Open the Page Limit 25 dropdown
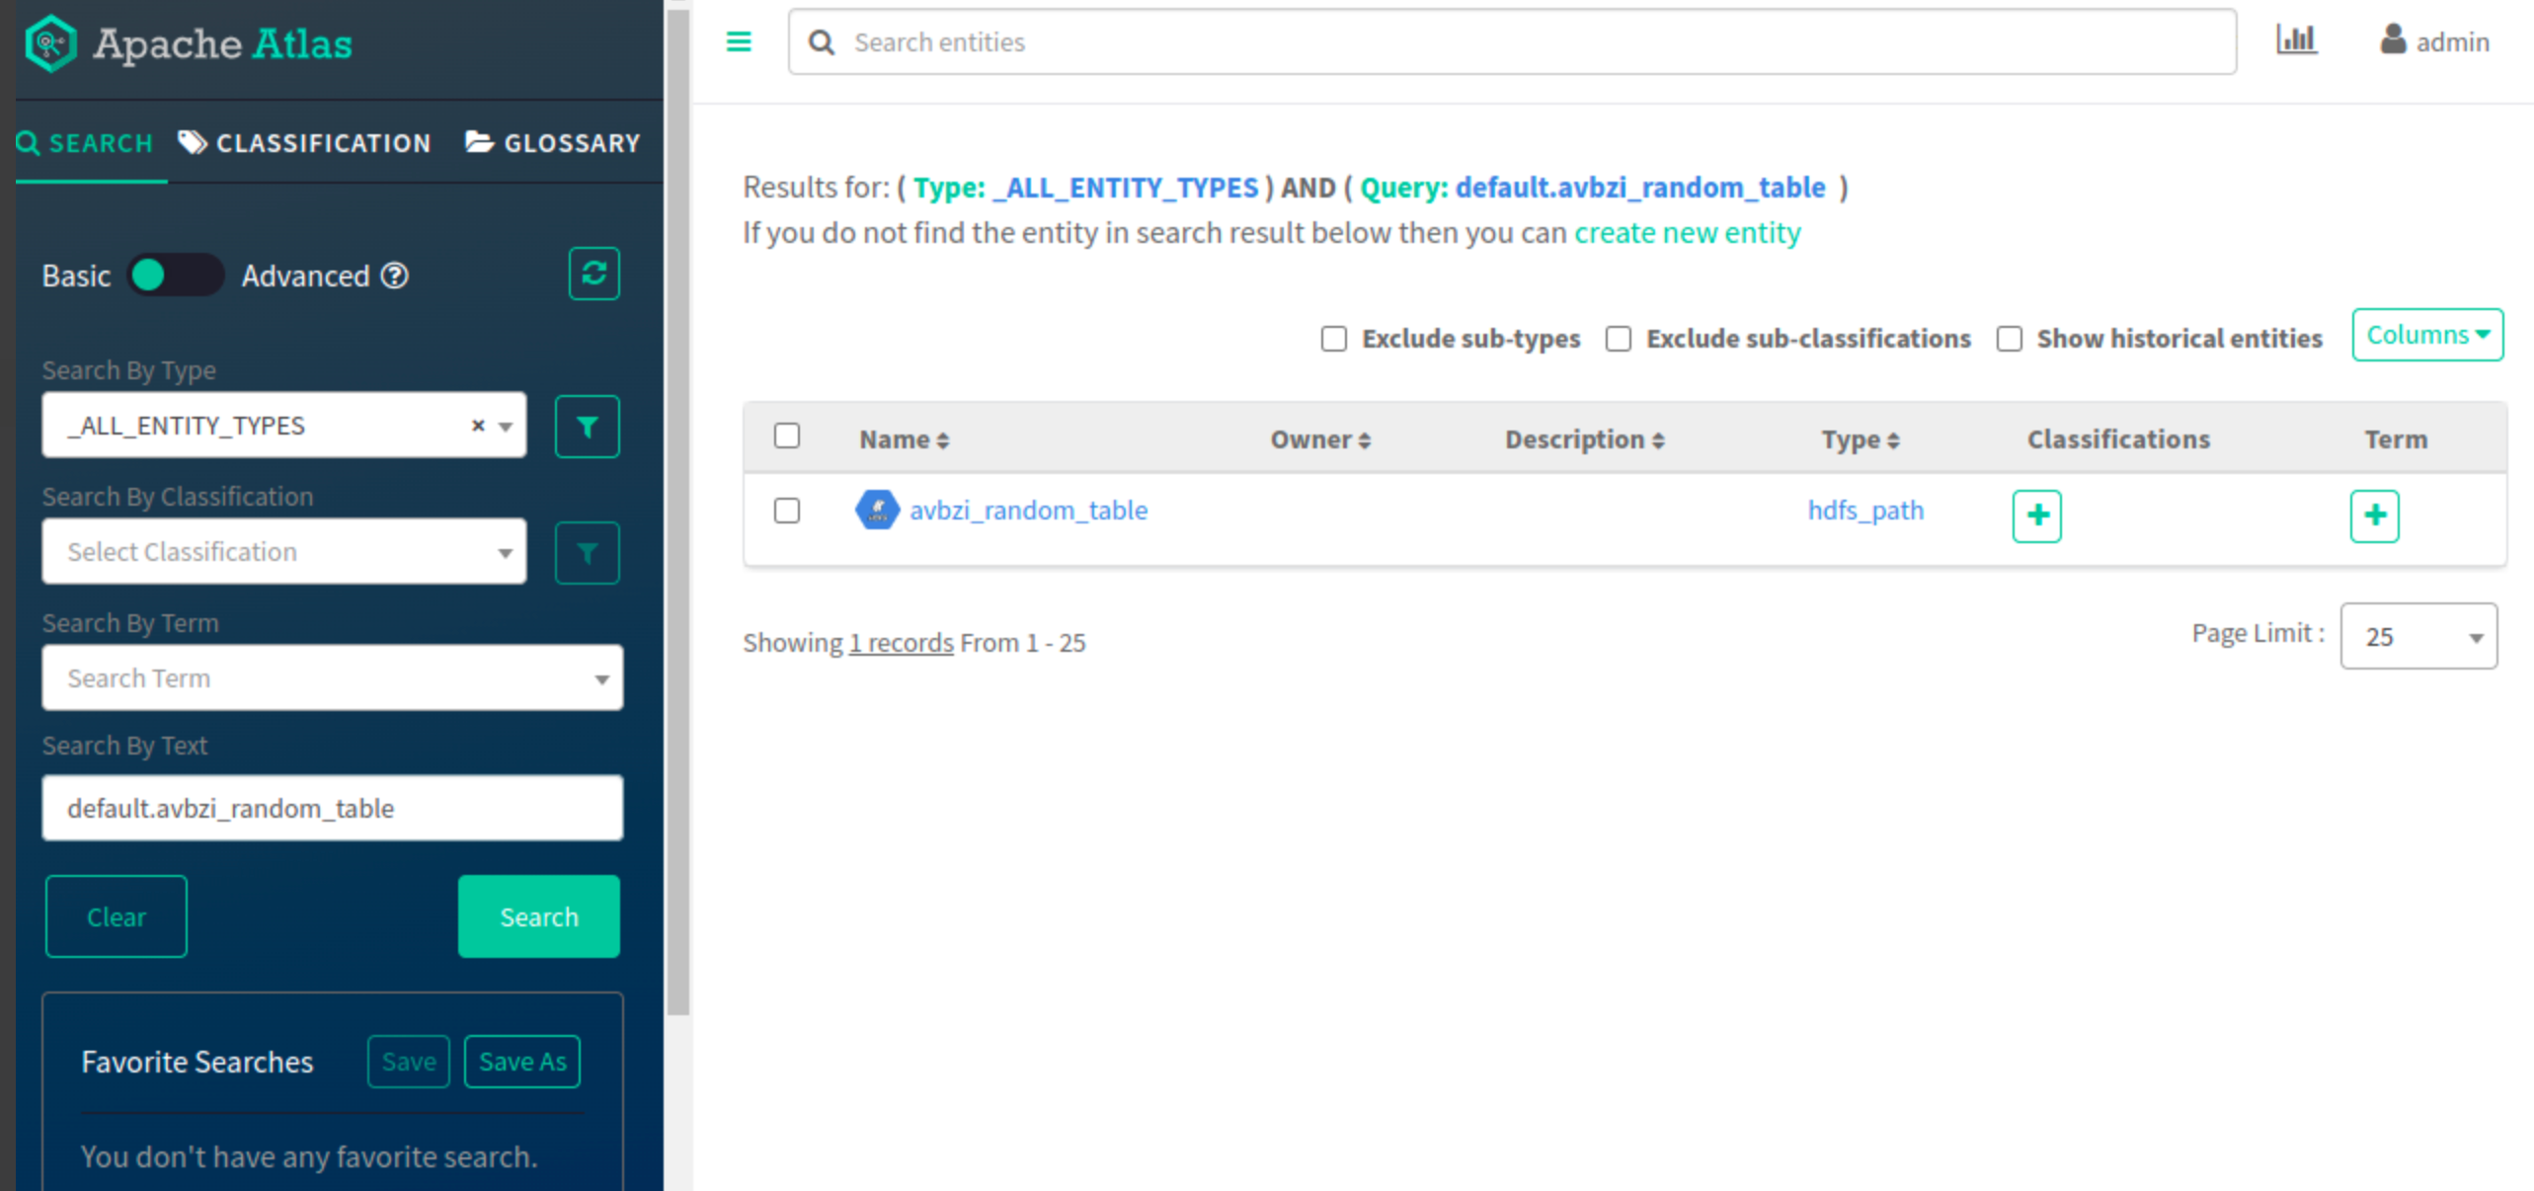The image size is (2534, 1191). click(2417, 637)
